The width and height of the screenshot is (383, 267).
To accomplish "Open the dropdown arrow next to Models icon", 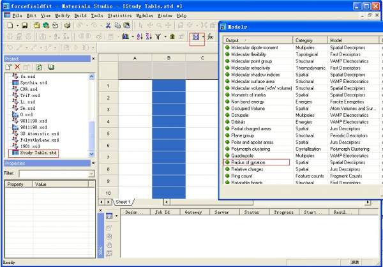I will tap(203, 36).
